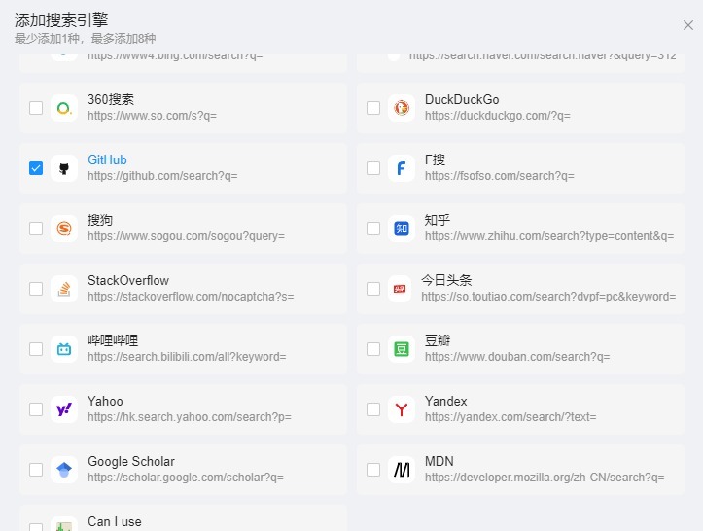Enable the 搜狗 search engine checkbox
703x531 pixels.
click(x=36, y=229)
